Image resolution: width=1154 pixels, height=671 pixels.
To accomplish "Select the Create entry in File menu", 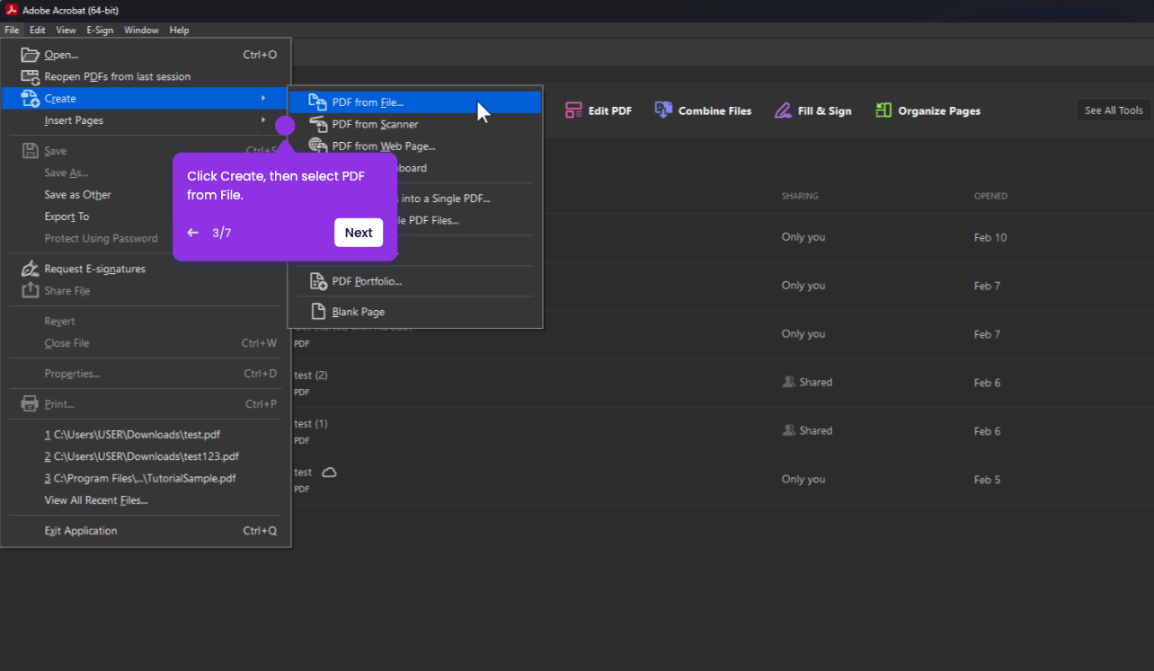I will [x=146, y=98].
